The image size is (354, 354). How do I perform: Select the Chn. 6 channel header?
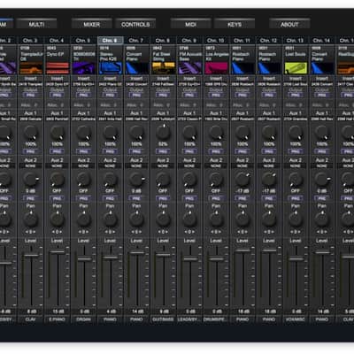click(x=110, y=41)
